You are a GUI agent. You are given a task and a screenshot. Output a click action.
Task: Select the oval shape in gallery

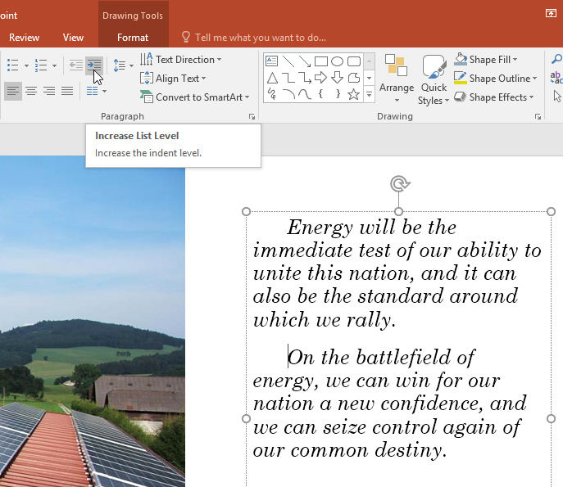pos(337,61)
